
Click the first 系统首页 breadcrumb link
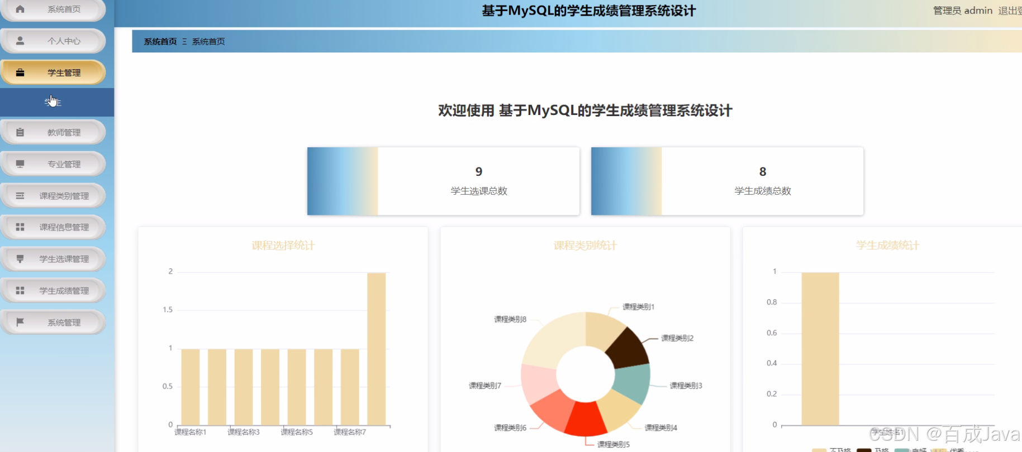click(160, 41)
